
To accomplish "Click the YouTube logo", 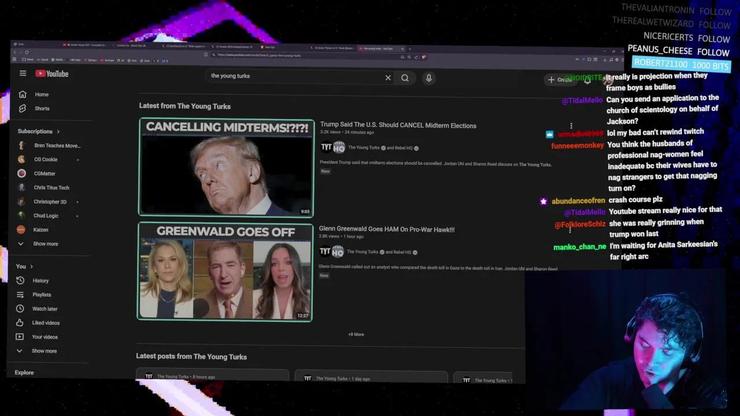I will coord(52,73).
